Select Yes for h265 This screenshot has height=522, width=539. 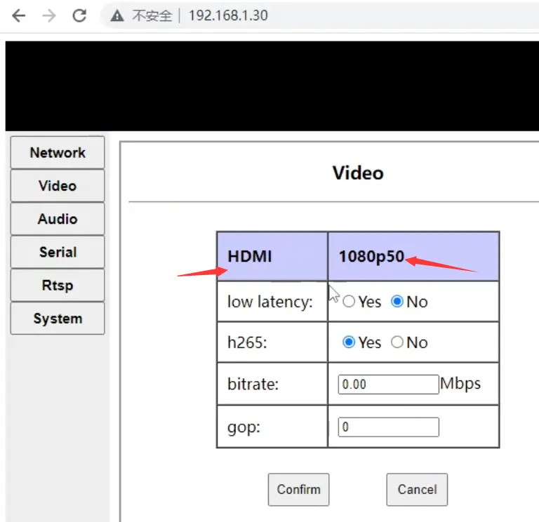[x=349, y=342]
